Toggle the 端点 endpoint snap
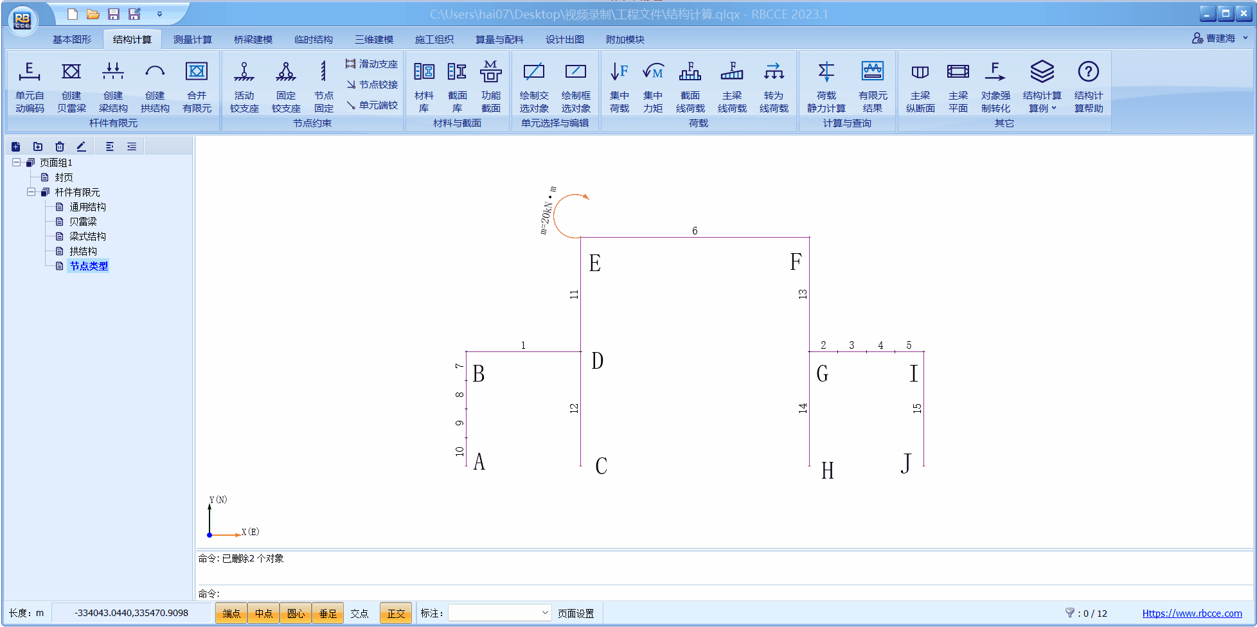The height and width of the screenshot is (627, 1257). pyautogui.click(x=231, y=614)
